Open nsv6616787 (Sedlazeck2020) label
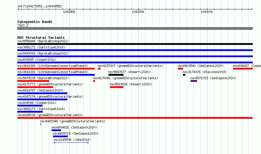 40,90
